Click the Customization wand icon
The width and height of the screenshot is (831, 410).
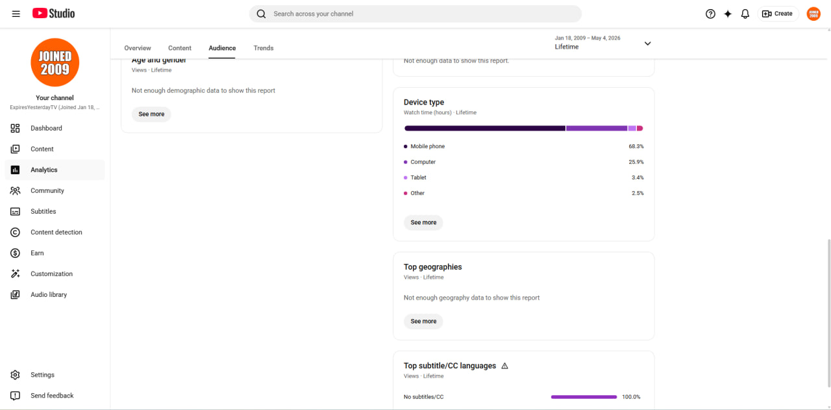(16, 274)
